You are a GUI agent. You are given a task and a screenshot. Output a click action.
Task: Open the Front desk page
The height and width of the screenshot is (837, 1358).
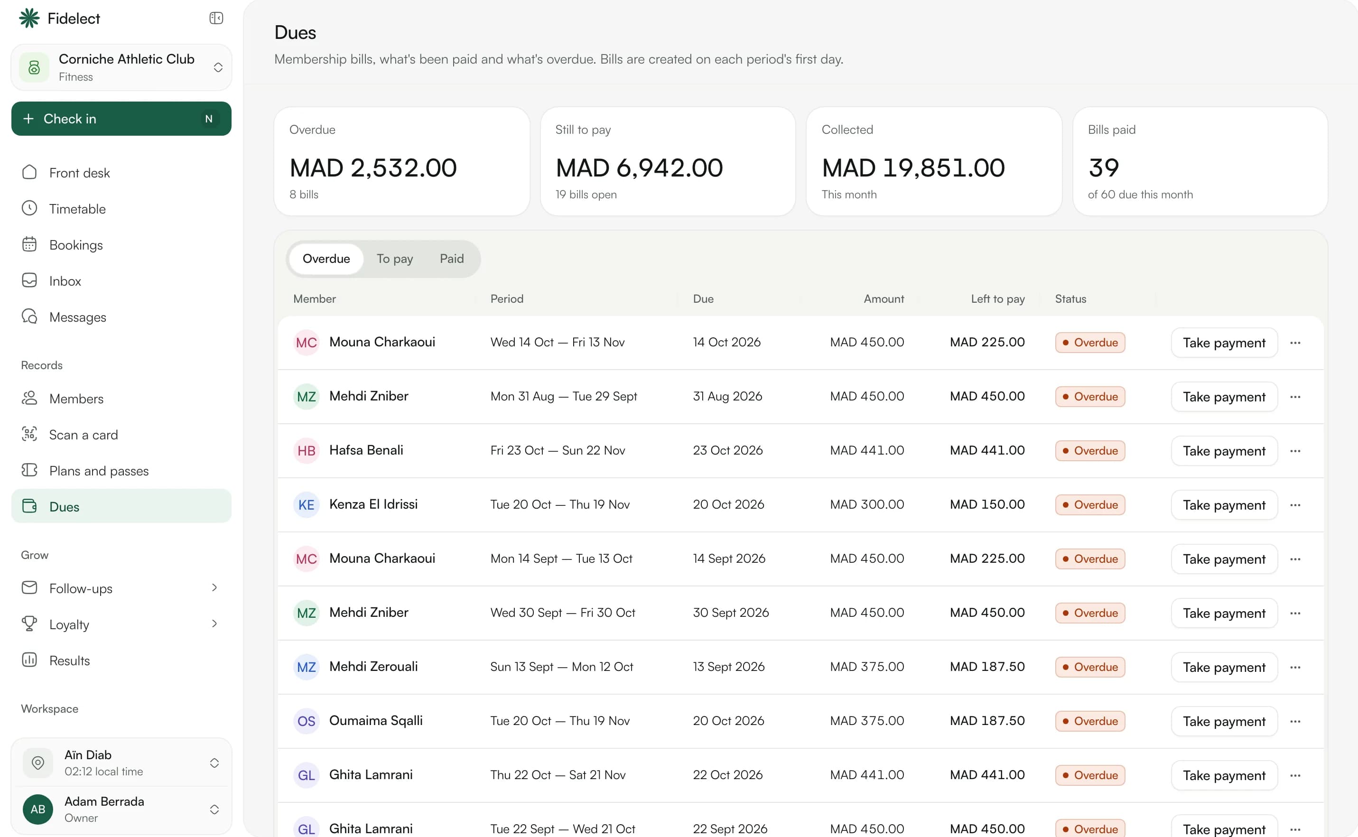click(121, 173)
